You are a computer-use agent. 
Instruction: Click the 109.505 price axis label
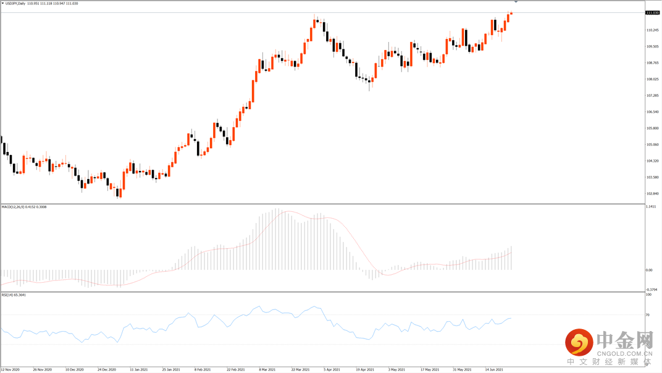click(x=652, y=46)
